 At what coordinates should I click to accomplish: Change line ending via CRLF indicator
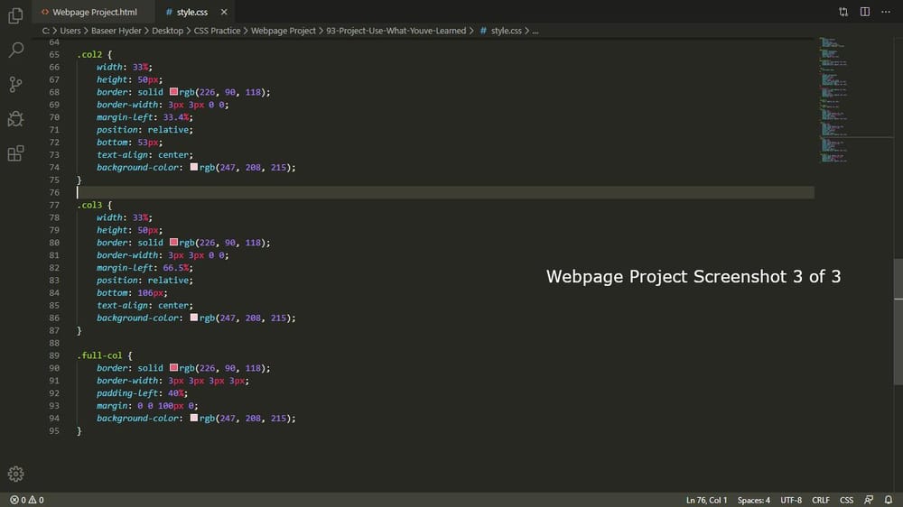click(821, 500)
